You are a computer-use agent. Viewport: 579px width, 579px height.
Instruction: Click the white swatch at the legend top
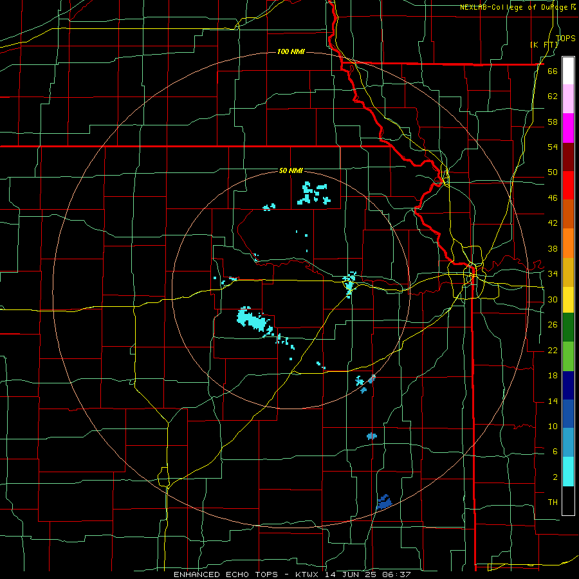568,71
